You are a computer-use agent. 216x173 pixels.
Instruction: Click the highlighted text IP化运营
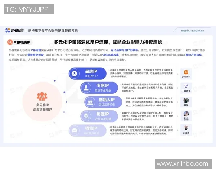[36, 50]
